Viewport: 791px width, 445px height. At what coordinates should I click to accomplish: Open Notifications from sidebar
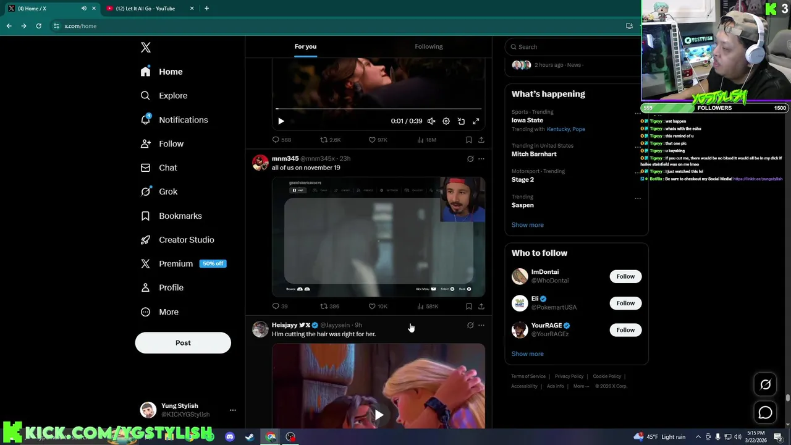pyautogui.click(x=174, y=120)
